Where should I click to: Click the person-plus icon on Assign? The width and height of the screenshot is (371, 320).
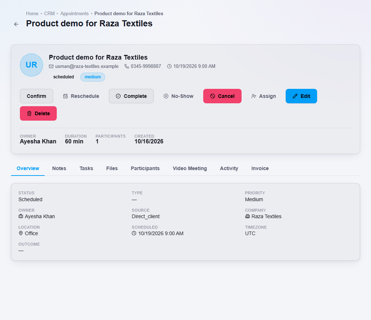pyautogui.click(x=253, y=96)
